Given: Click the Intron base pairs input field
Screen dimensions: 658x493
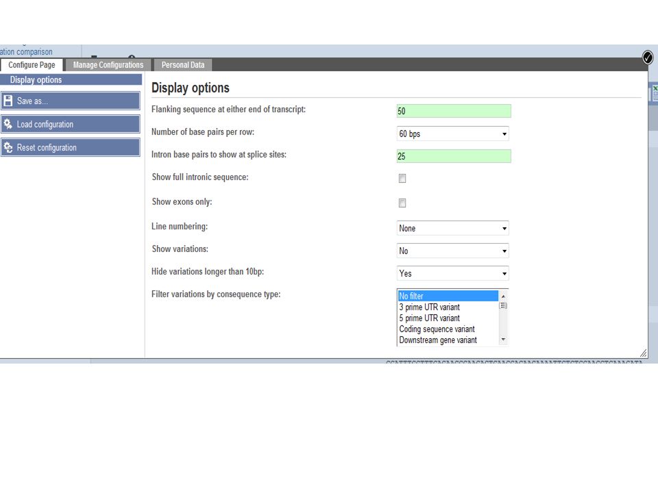Looking at the screenshot, I should pyautogui.click(x=454, y=156).
